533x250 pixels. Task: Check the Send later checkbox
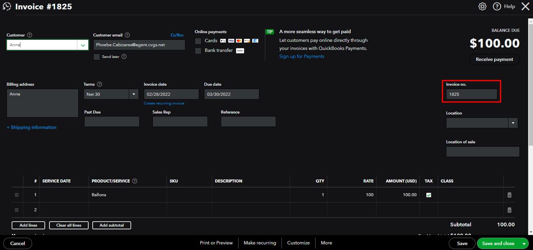pos(97,57)
